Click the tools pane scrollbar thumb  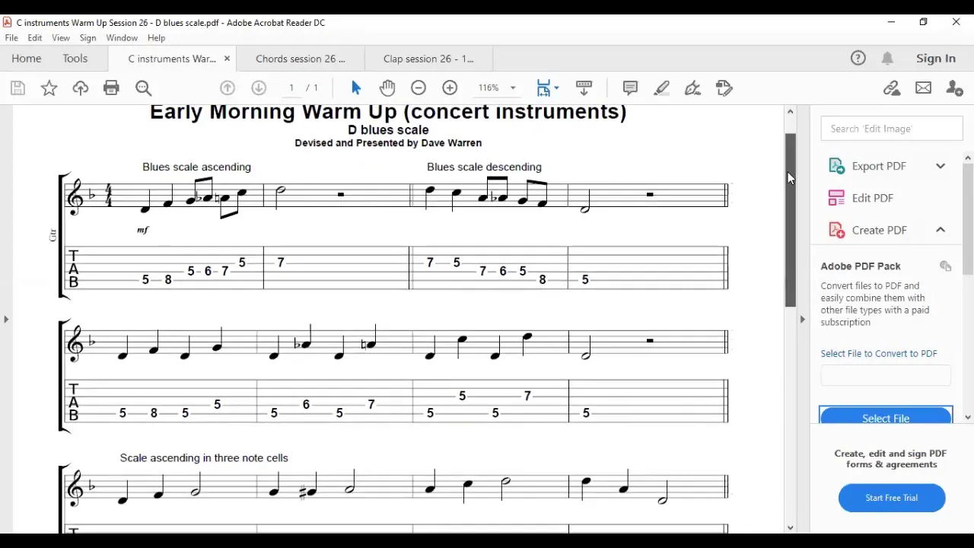[x=968, y=219]
